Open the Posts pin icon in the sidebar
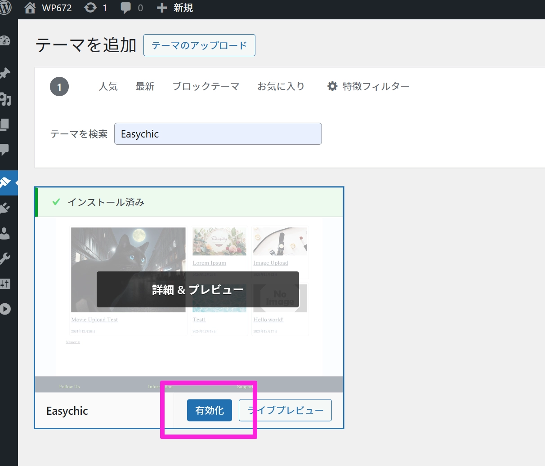Viewport: 545px width, 466px height. 5,73
